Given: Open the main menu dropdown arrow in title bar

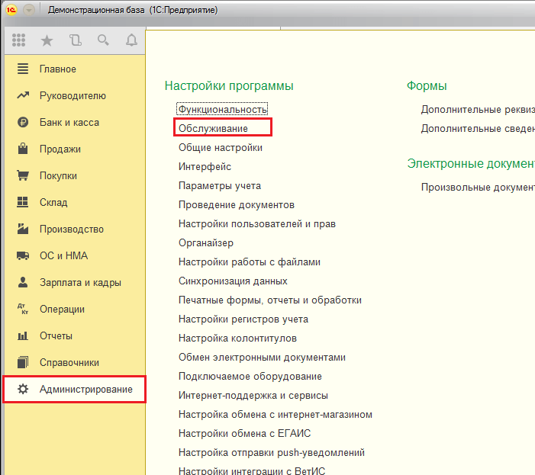Looking at the screenshot, I should (x=29, y=10).
